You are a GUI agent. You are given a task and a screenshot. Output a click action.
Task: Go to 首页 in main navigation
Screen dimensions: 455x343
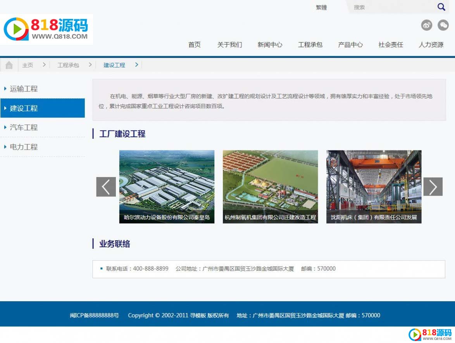195,45
